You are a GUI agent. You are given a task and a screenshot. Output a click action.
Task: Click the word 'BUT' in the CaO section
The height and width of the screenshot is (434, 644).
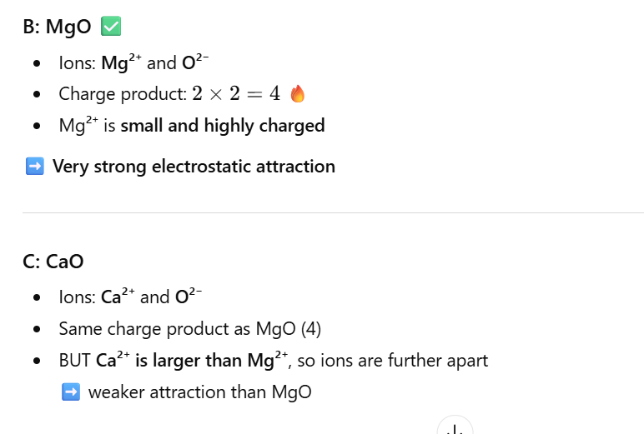[x=74, y=361]
